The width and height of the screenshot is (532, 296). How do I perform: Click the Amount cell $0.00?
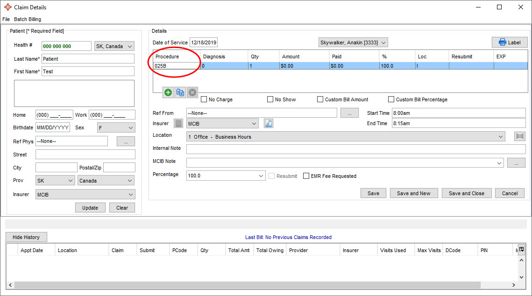click(304, 66)
